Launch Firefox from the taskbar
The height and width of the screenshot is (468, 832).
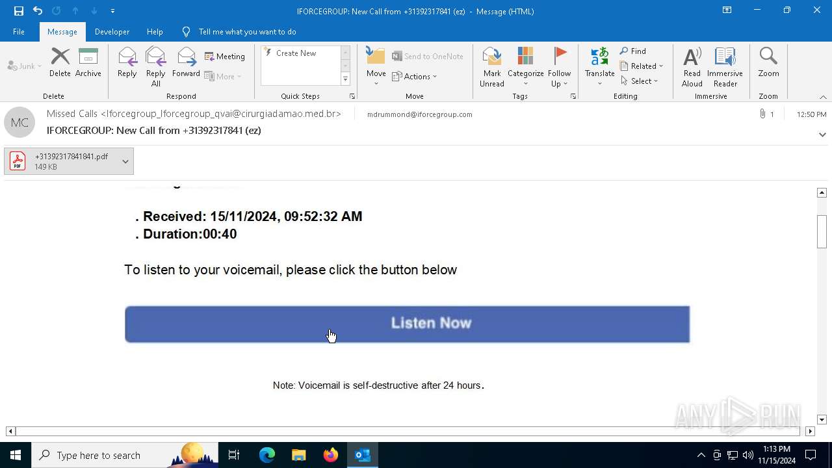point(331,455)
